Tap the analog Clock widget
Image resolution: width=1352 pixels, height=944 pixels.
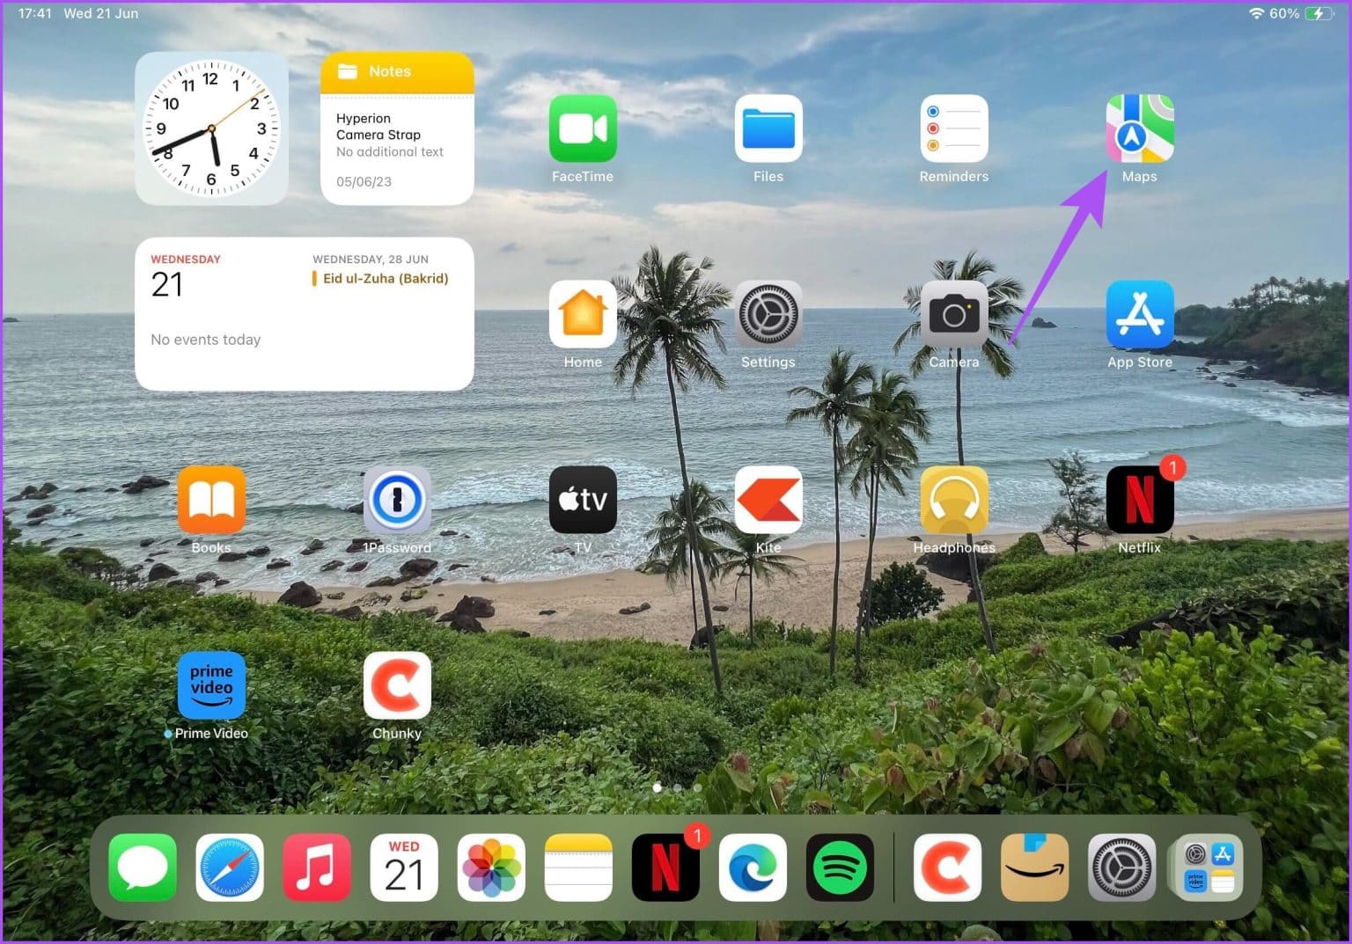[211, 128]
